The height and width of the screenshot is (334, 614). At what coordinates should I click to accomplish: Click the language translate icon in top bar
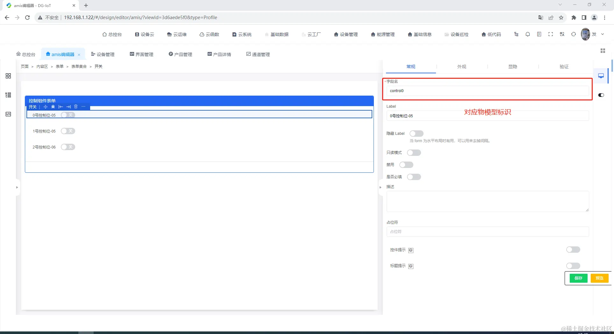(x=562, y=34)
